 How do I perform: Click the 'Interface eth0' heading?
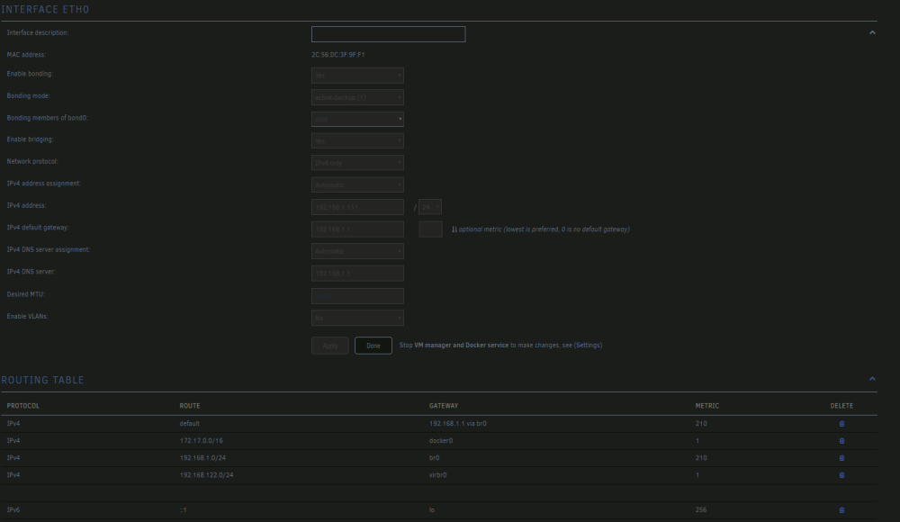[x=45, y=10]
